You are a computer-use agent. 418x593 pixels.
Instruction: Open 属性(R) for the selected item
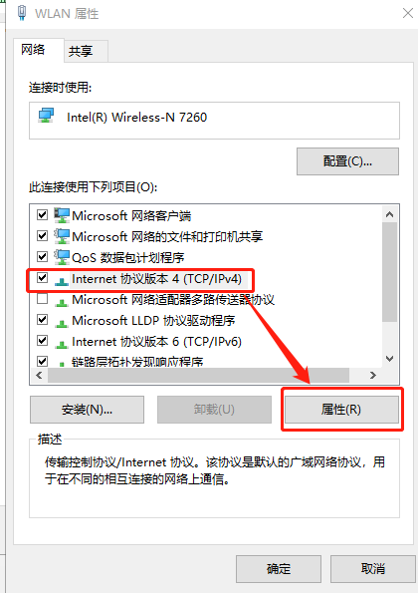pos(341,410)
